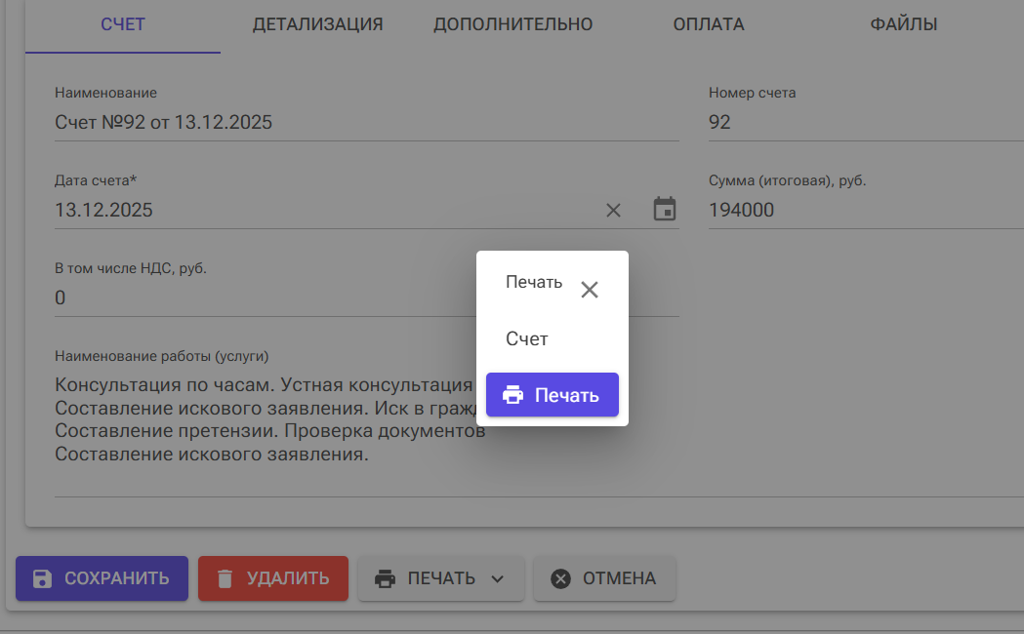Viewport: 1024px width, 634px height.
Task: Expand the Печать dropdown in the bottom bar
Action: coord(441,578)
